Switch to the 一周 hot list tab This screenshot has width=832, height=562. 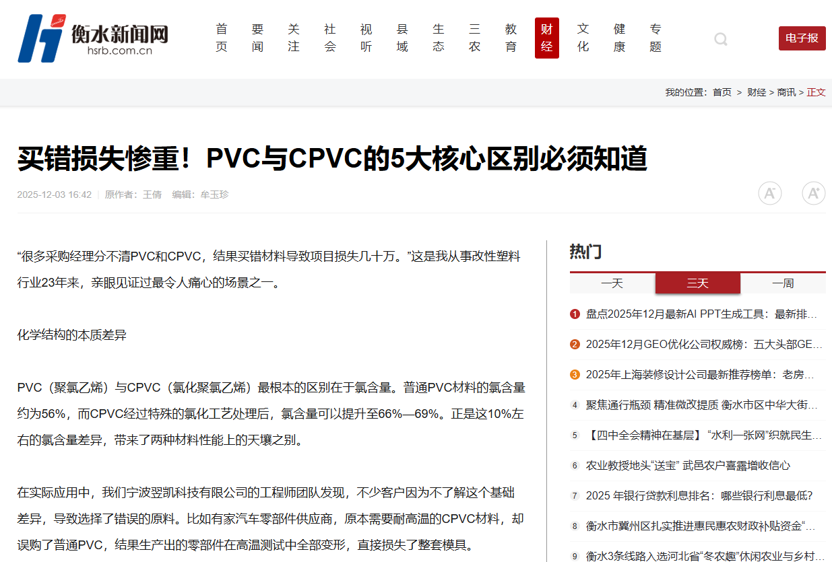coord(783,283)
